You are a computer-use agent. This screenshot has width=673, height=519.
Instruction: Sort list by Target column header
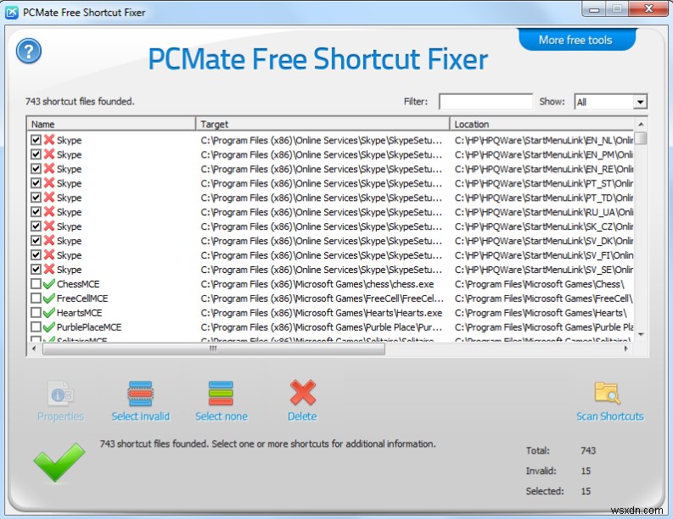point(322,124)
